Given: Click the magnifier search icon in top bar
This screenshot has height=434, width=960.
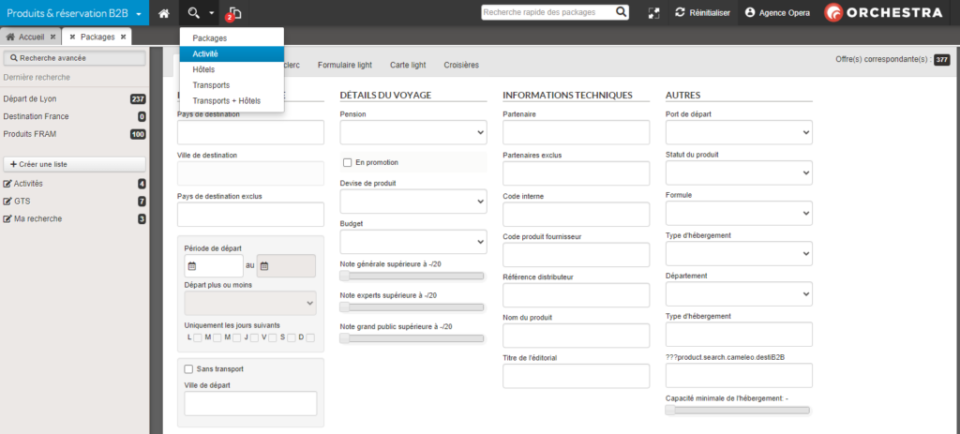Looking at the screenshot, I should click(x=194, y=13).
